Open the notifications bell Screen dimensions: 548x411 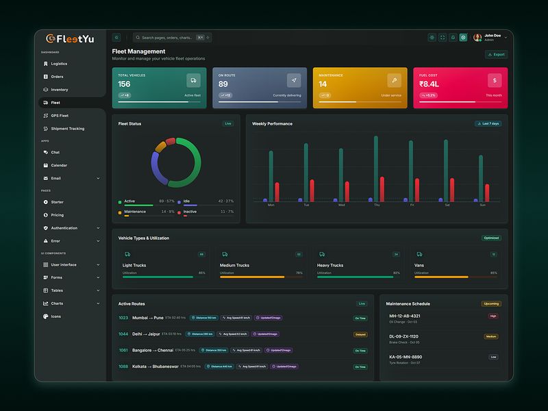coord(453,38)
